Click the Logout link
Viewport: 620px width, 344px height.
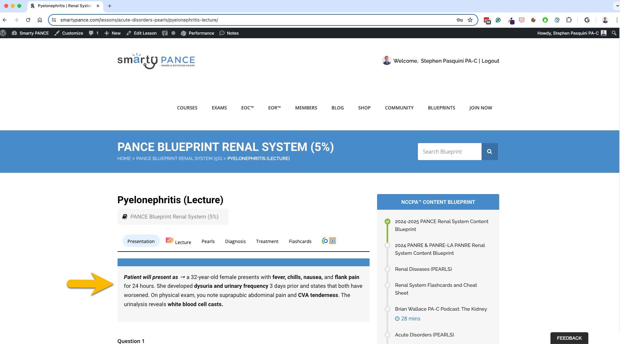(490, 61)
